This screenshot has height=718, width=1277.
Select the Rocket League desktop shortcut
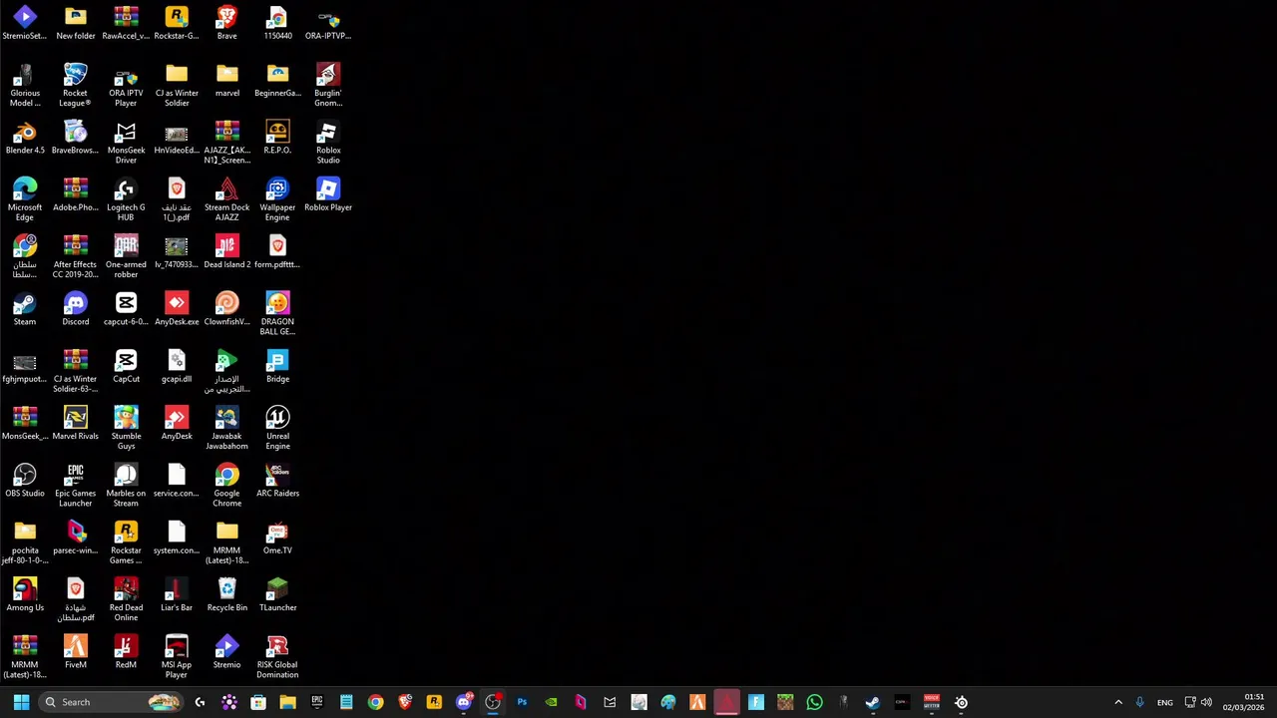(75, 85)
